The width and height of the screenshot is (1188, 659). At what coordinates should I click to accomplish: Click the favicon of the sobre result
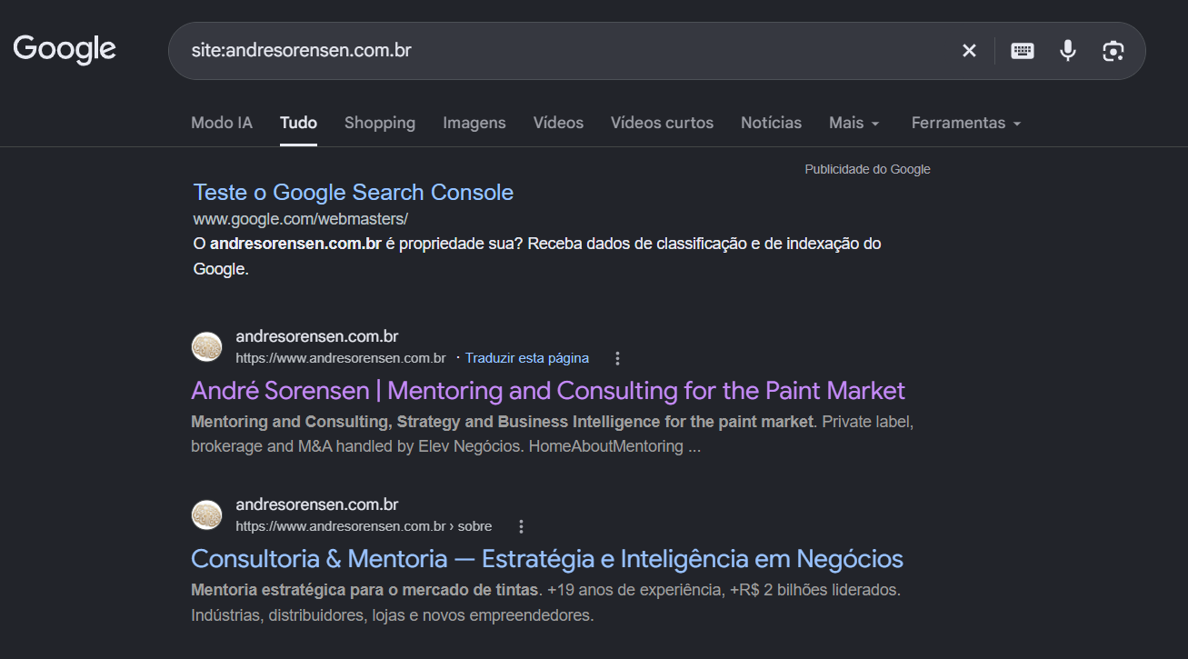click(x=207, y=515)
